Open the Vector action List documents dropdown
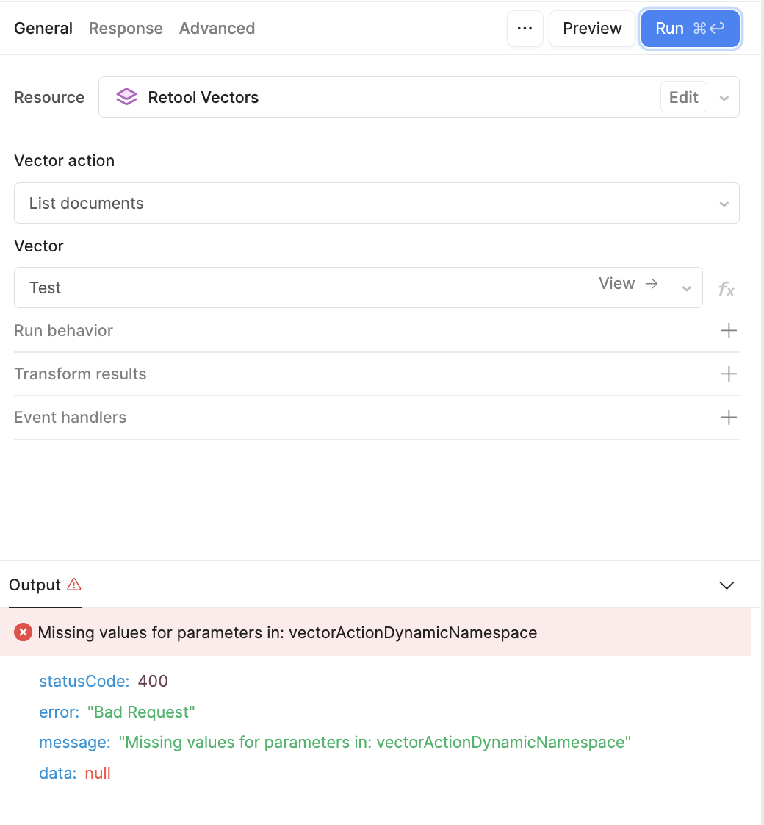 [x=376, y=203]
